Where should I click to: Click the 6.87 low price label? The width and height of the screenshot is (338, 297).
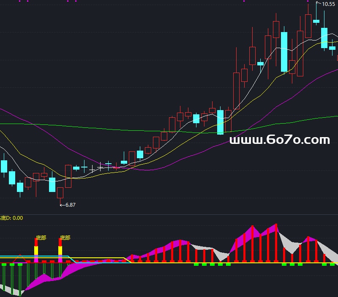pos(70,205)
